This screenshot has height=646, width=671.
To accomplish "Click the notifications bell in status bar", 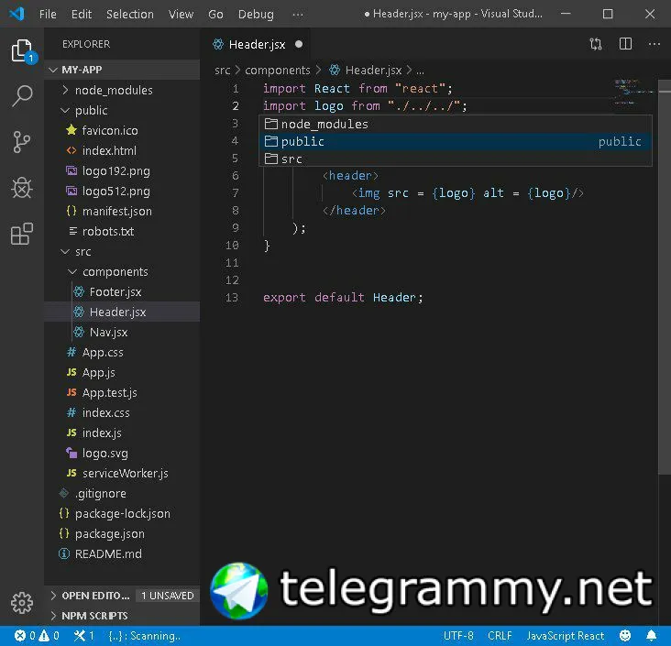I will (652, 635).
